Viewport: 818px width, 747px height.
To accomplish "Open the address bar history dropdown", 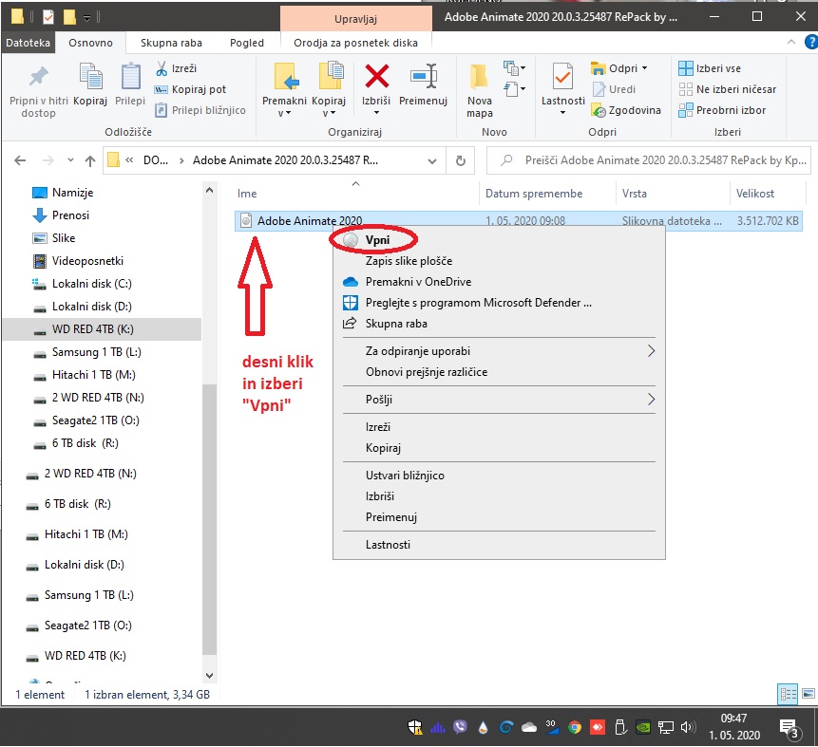I will click(432, 160).
